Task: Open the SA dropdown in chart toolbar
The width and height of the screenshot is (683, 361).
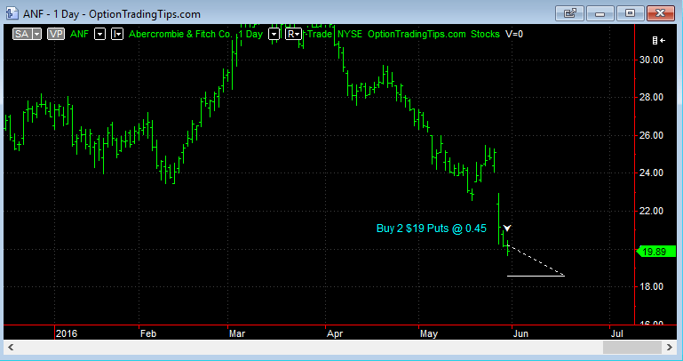Action: [27, 34]
